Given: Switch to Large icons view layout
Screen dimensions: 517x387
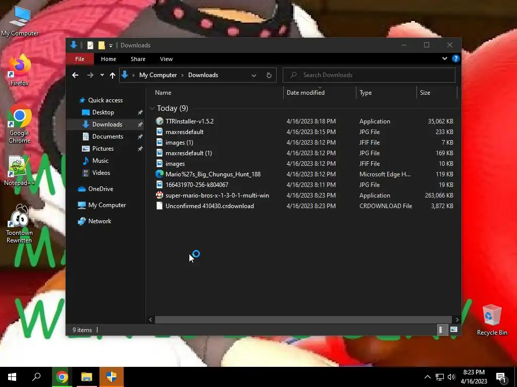Looking at the screenshot, I should point(454,330).
